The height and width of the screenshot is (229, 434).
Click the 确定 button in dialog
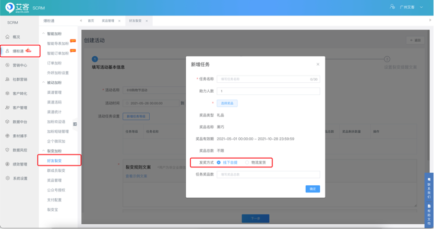(x=312, y=188)
